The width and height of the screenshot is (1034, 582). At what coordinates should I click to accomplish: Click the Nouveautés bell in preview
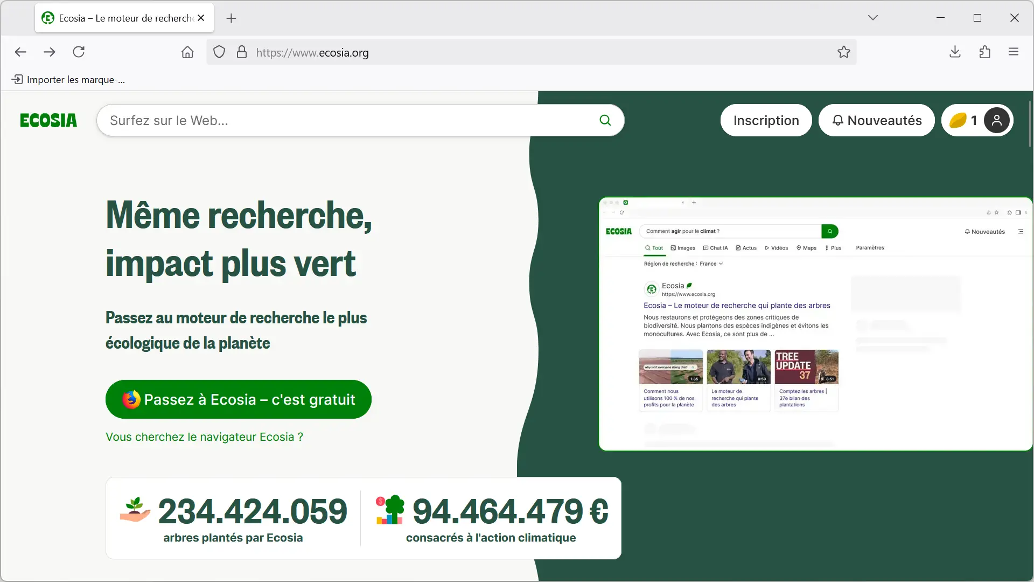point(984,232)
